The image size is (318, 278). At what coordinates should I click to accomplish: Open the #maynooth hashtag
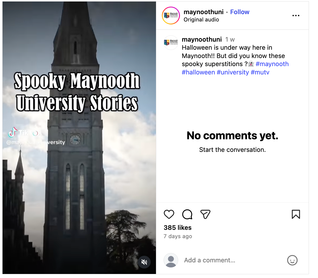(272, 64)
